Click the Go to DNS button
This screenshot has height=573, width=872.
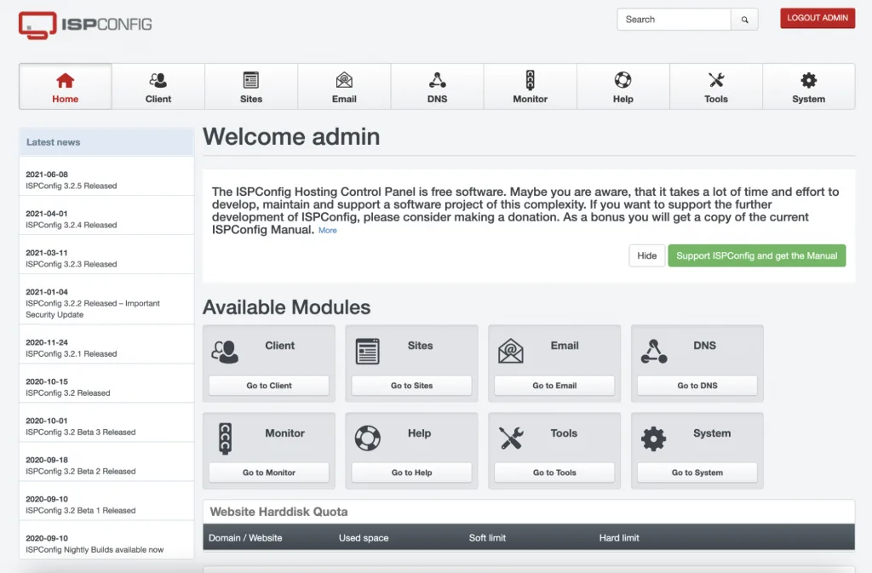697,385
